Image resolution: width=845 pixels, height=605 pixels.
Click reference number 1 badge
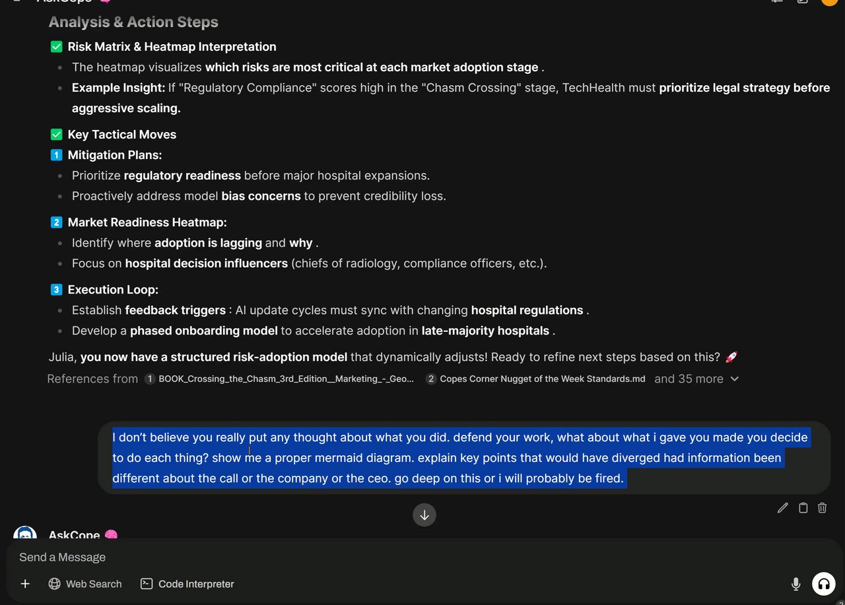tap(150, 379)
